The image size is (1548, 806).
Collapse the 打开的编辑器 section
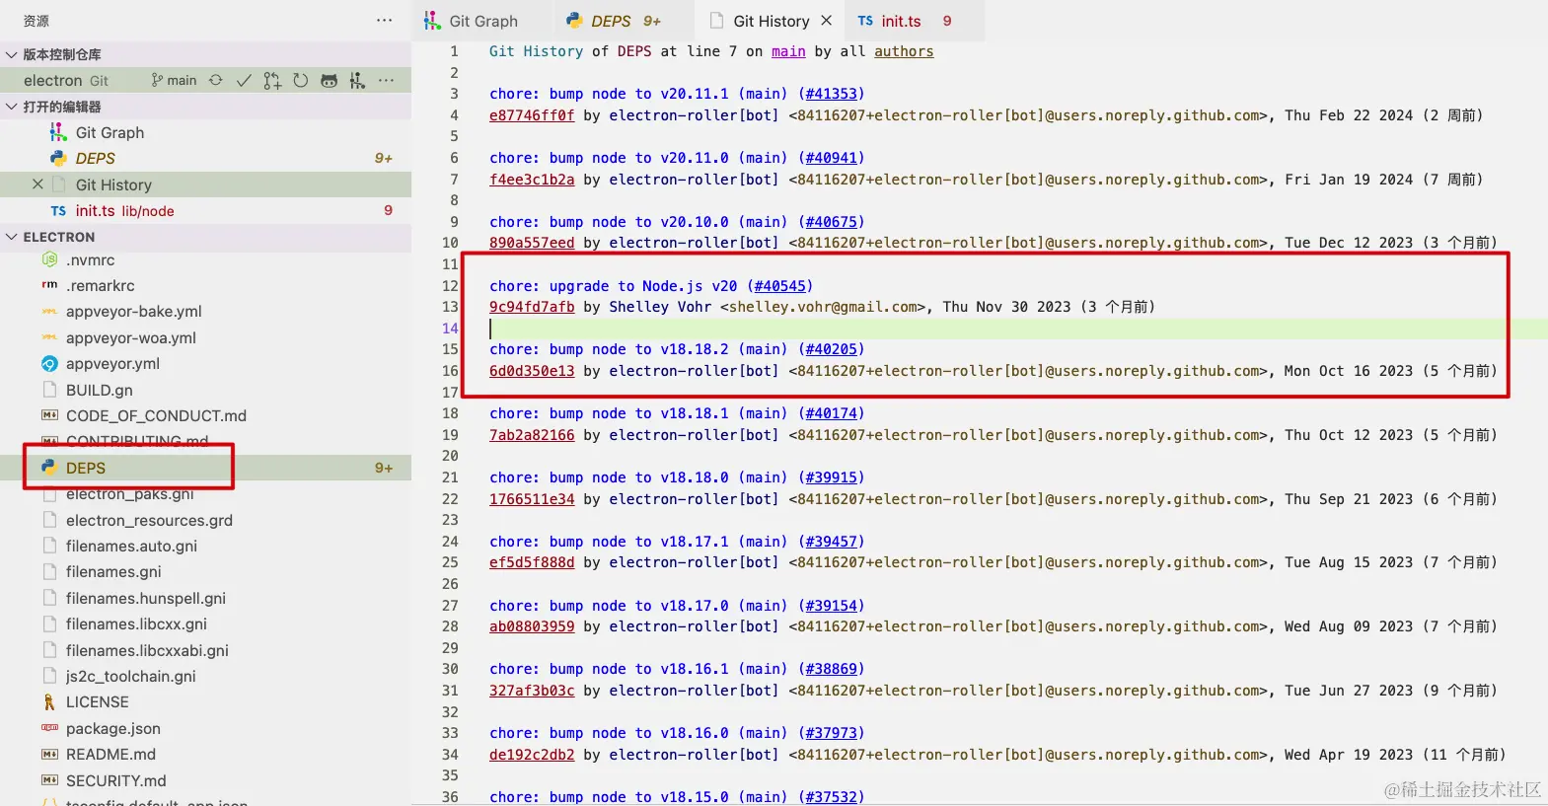pyautogui.click(x=12, y=107)
